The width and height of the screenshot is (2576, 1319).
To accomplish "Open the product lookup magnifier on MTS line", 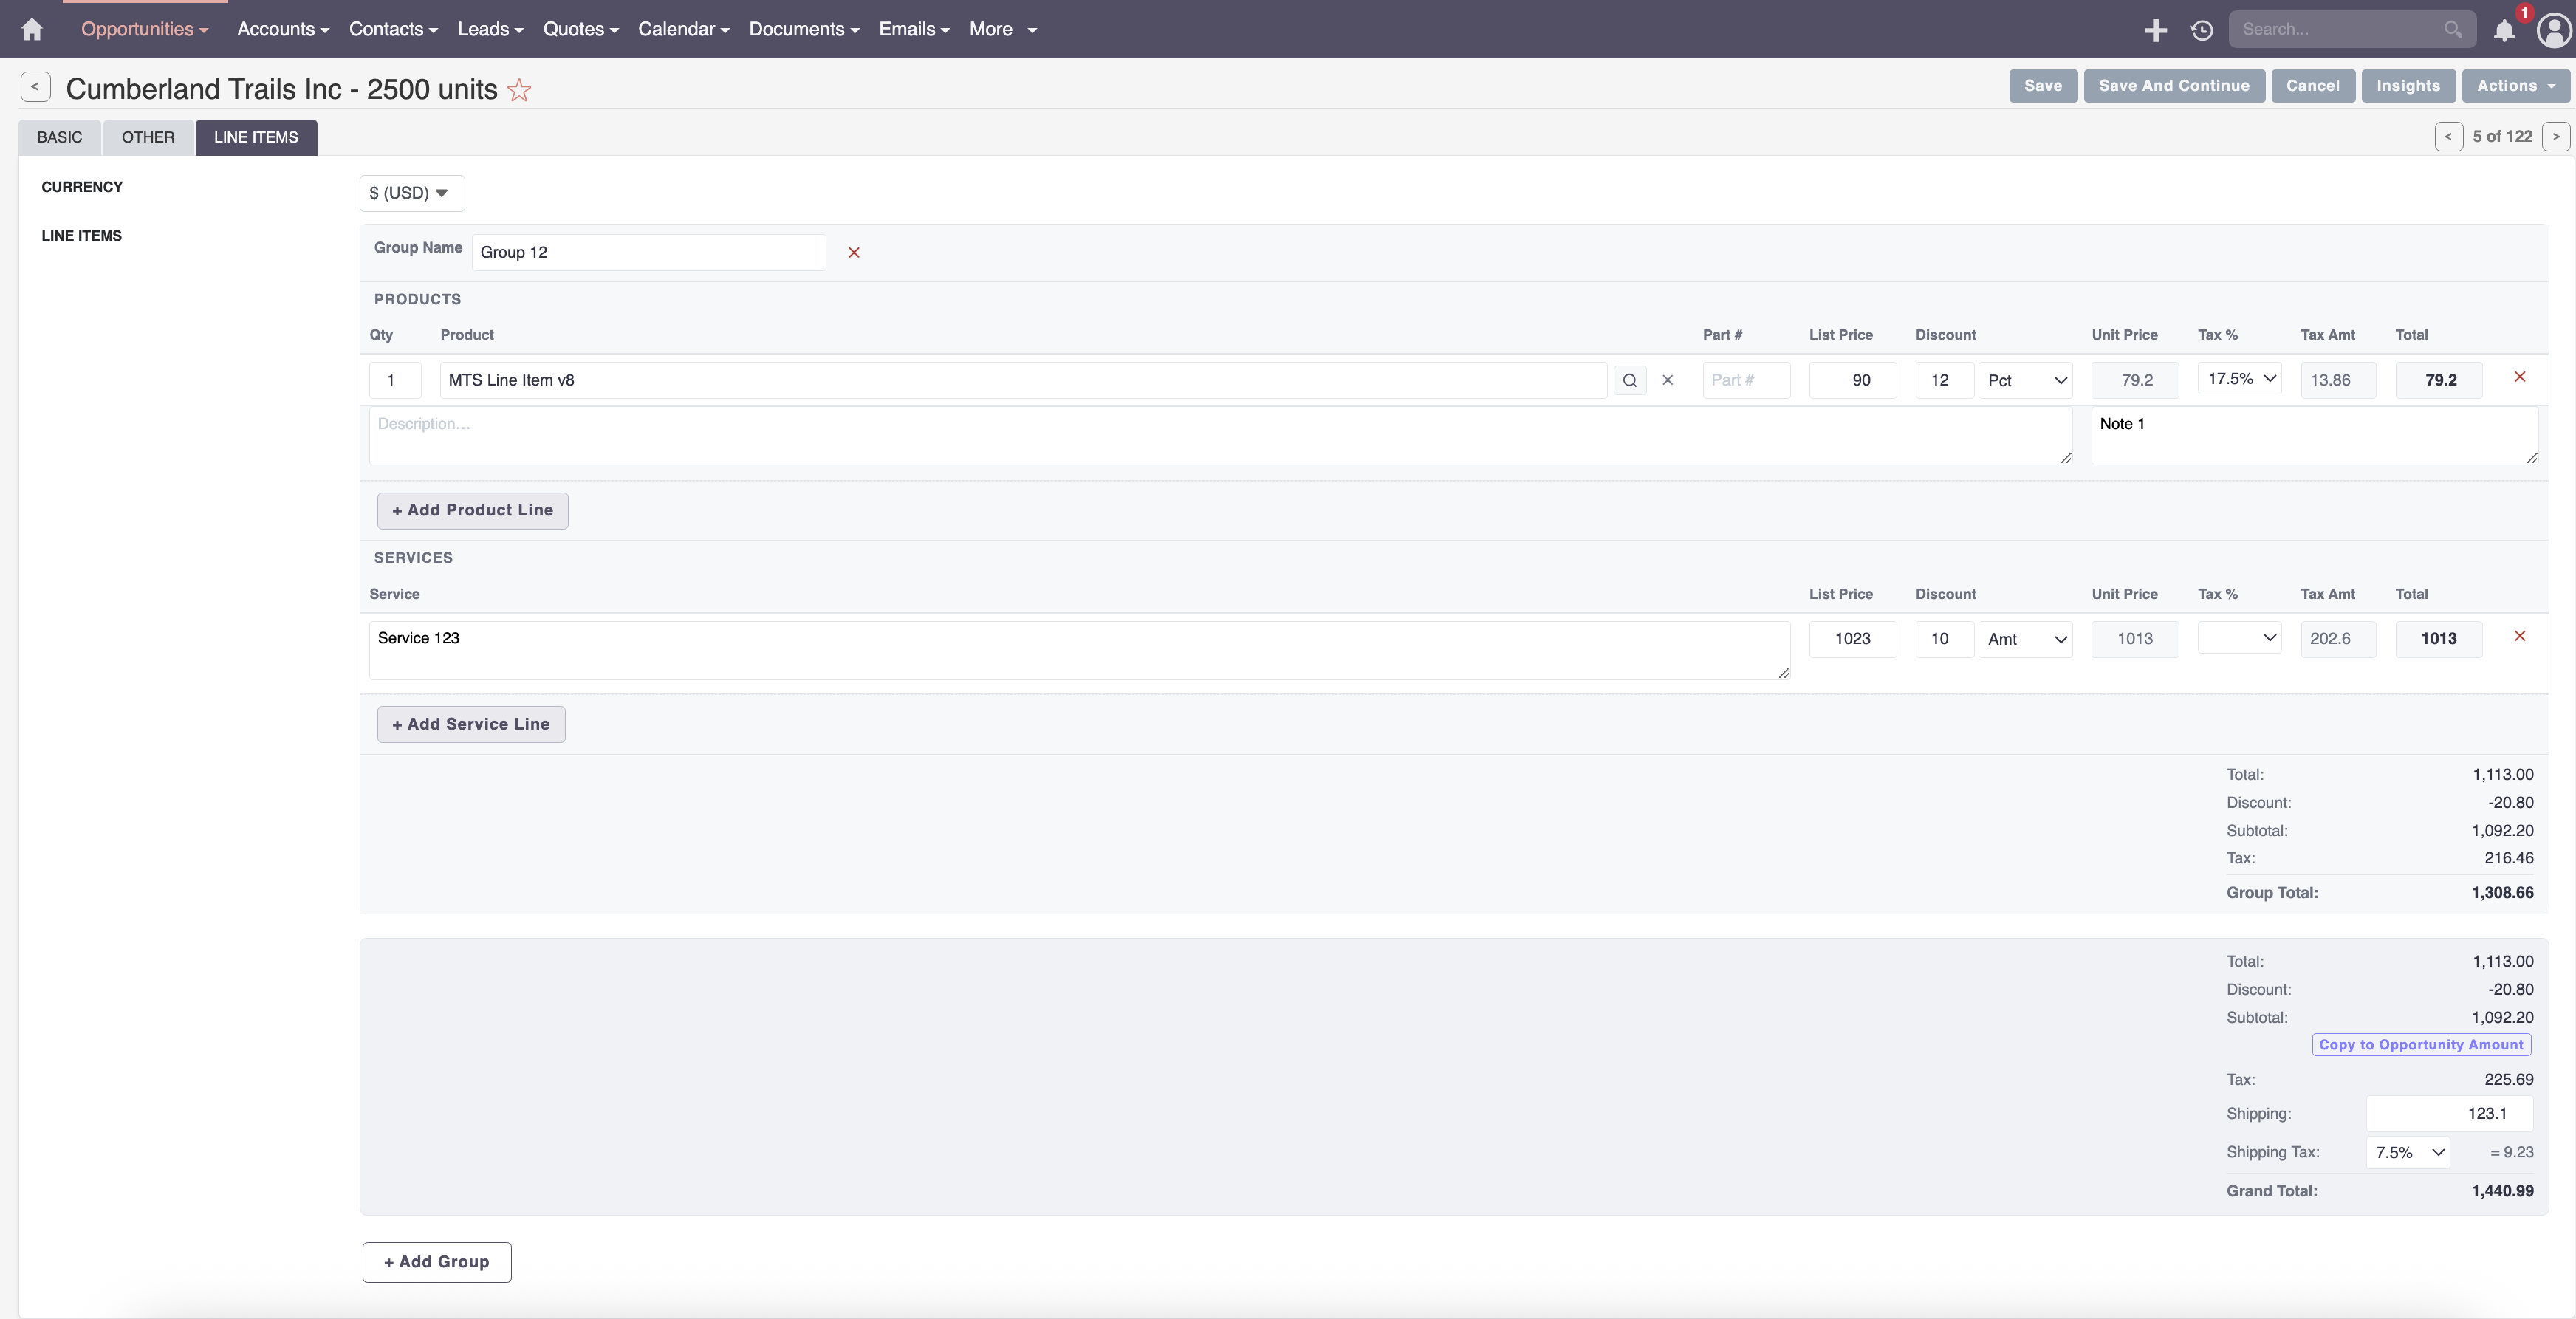I will click(1629, 380).
